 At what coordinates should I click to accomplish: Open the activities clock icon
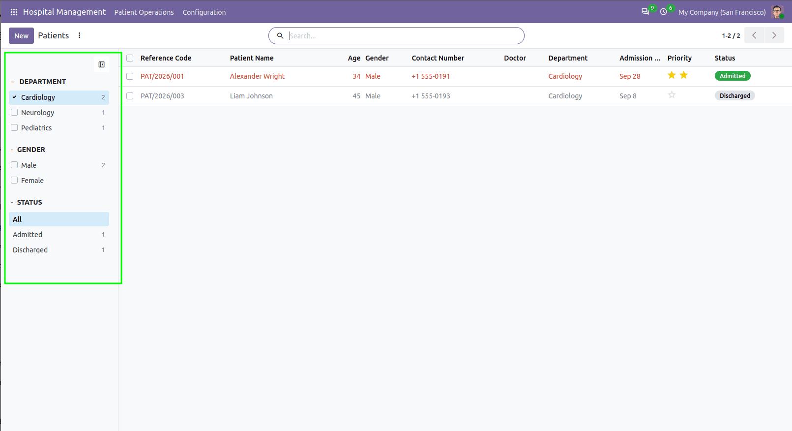[x=663, y=11]
